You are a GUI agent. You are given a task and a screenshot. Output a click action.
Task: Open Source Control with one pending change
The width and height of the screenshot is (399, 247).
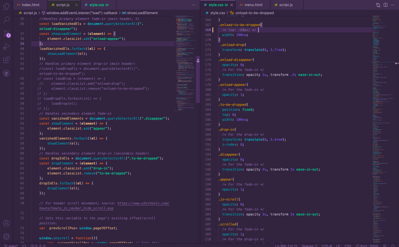click(x=6, y=33)
